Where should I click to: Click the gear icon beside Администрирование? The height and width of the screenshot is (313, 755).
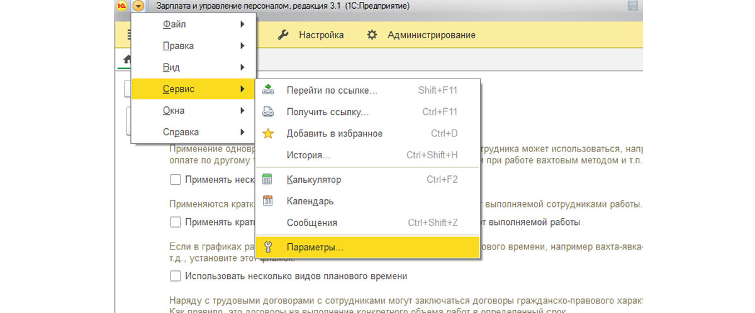pos(372,35)
